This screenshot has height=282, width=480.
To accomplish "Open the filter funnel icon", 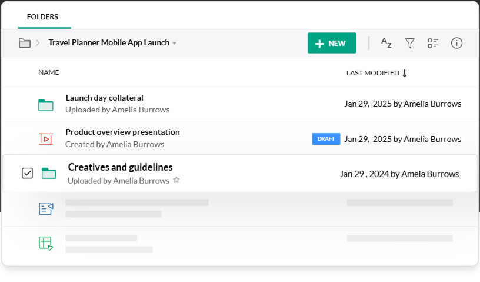I will point(410,43).
